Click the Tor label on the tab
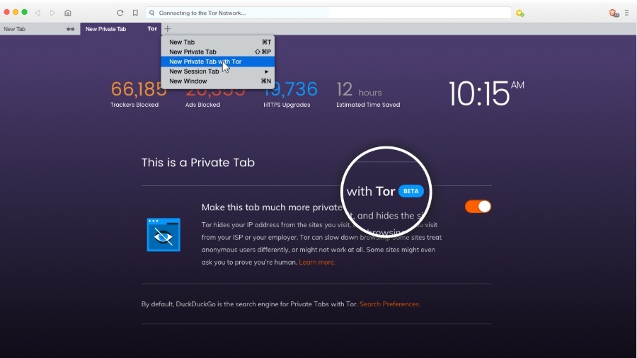 click(152, 29)
